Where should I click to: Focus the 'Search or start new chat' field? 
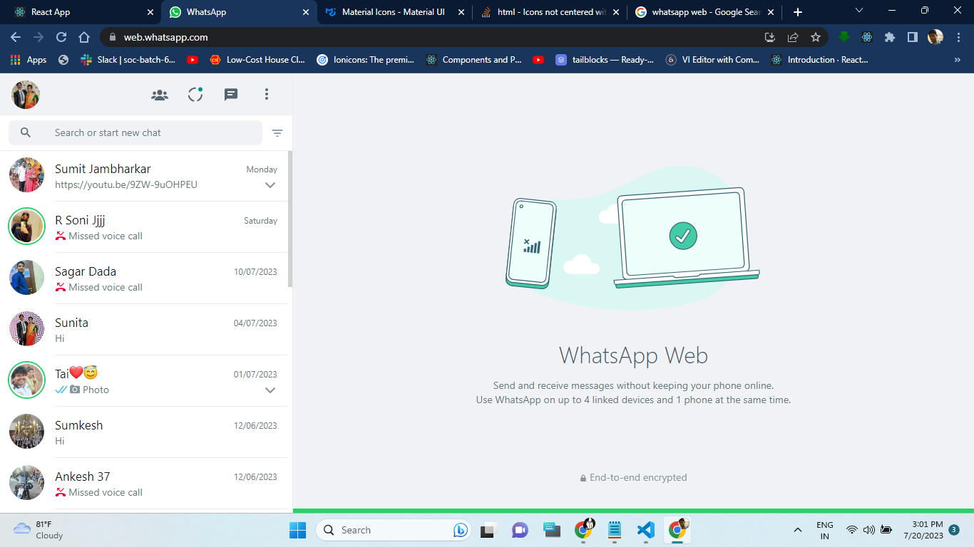coord(135,132)
